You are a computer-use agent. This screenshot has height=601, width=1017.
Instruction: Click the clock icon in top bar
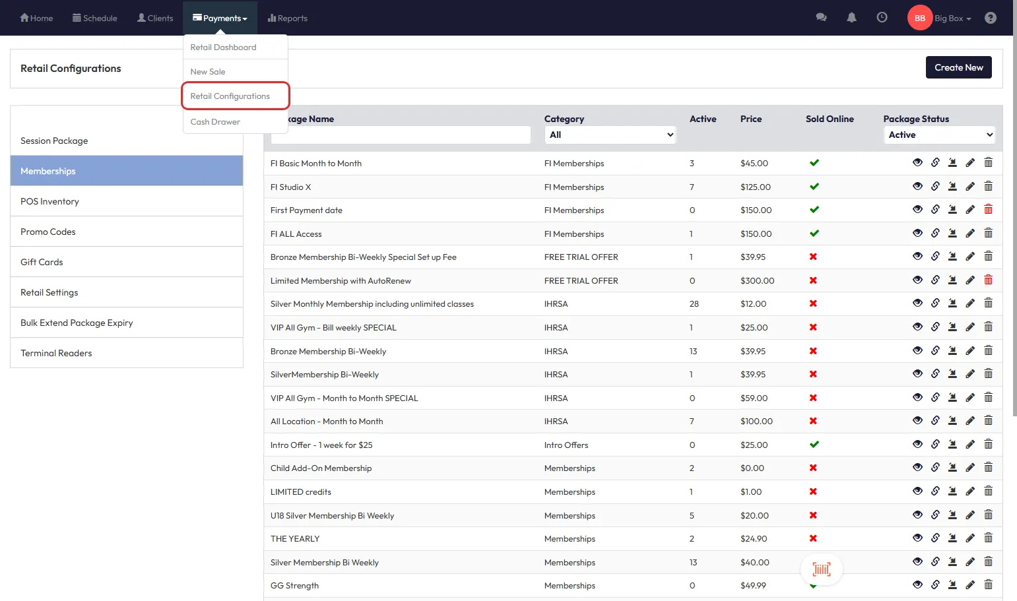882,18
